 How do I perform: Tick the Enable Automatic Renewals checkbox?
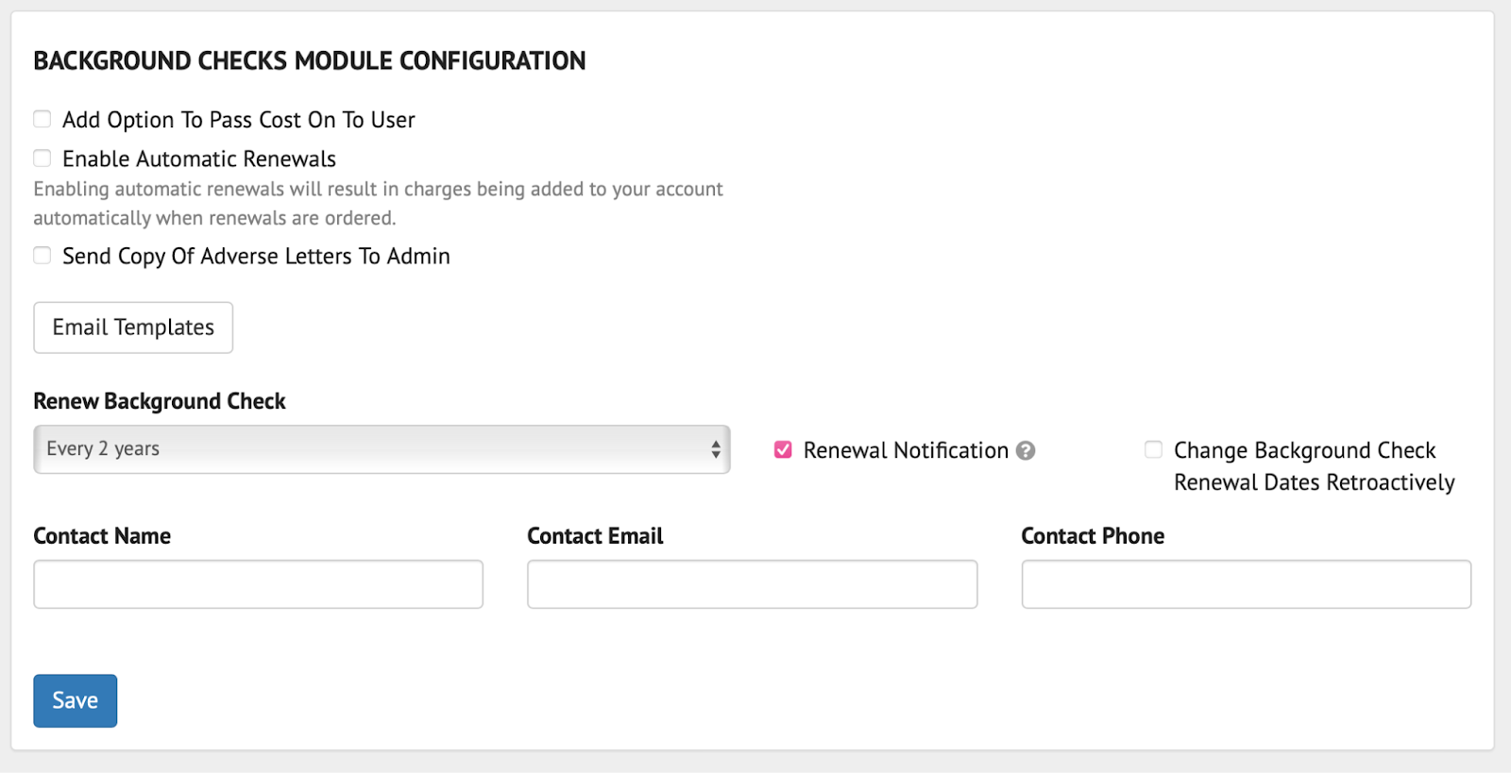point(42,158)
